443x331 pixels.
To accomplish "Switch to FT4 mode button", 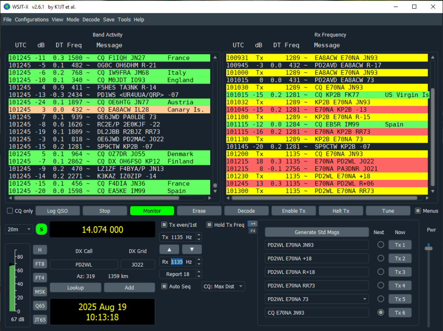I will 40,278.
